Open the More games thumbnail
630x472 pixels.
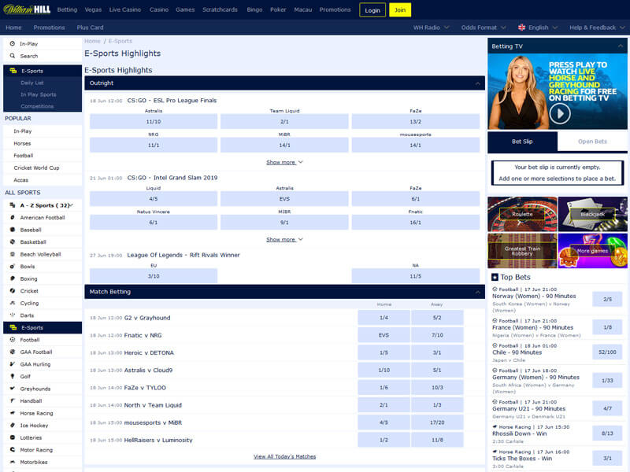coord(593,251)
